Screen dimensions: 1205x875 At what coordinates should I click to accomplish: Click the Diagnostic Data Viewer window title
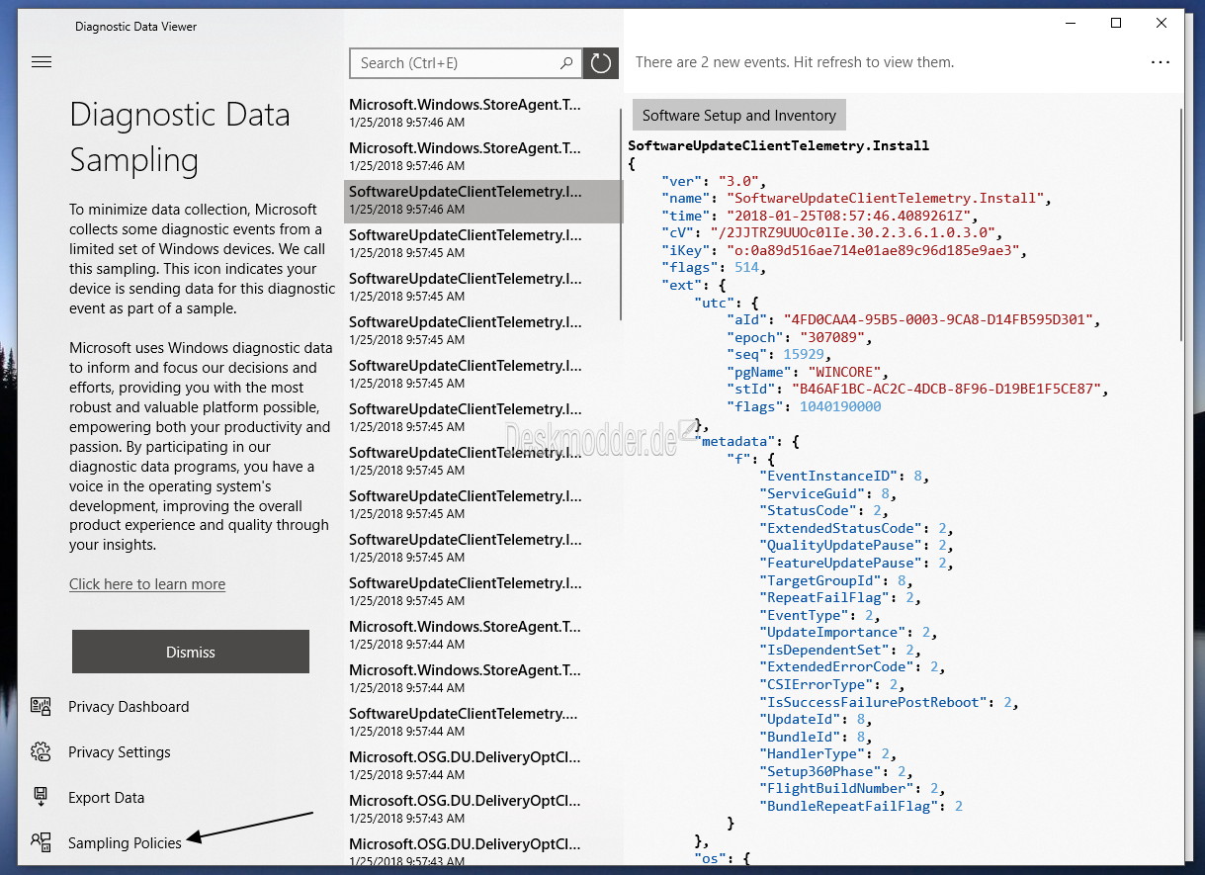pyautogui.click(x=135, y=27)
